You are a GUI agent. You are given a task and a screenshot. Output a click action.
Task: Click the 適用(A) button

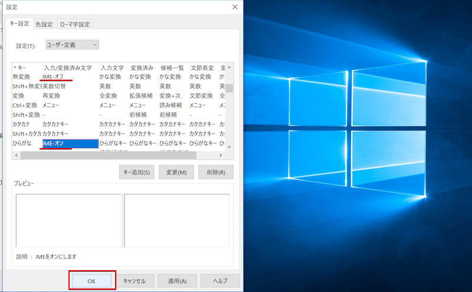[178, 281]
